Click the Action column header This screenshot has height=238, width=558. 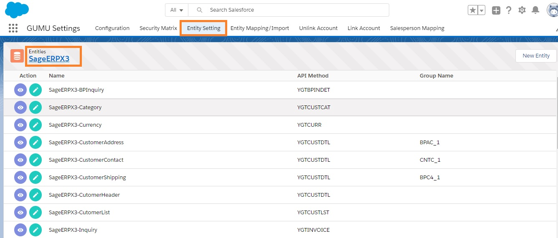click(x=28, y=75)
